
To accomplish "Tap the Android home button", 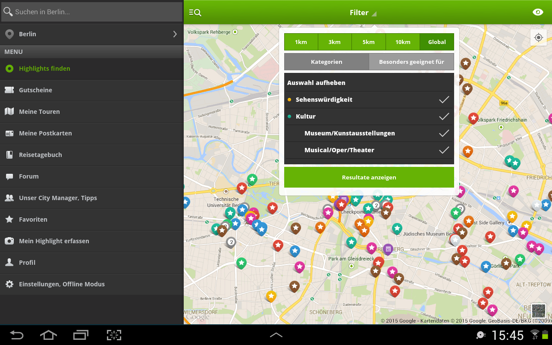I will (x=48, y=335).
